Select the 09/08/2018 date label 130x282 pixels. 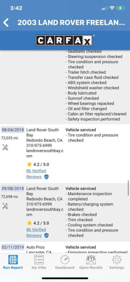(13, 189)
